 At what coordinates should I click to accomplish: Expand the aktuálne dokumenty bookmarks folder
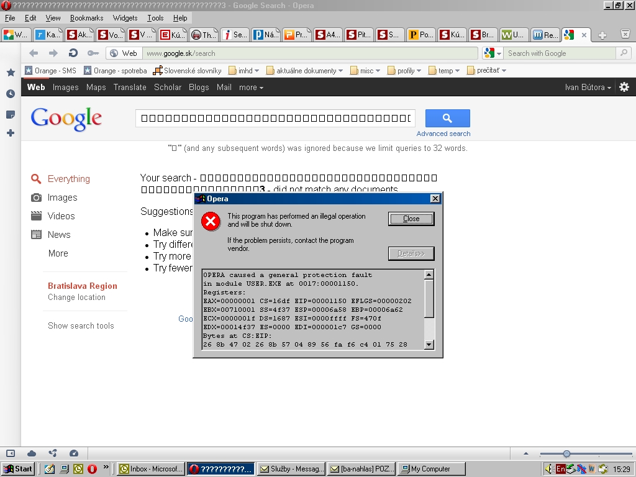click(x=304, y=71)
